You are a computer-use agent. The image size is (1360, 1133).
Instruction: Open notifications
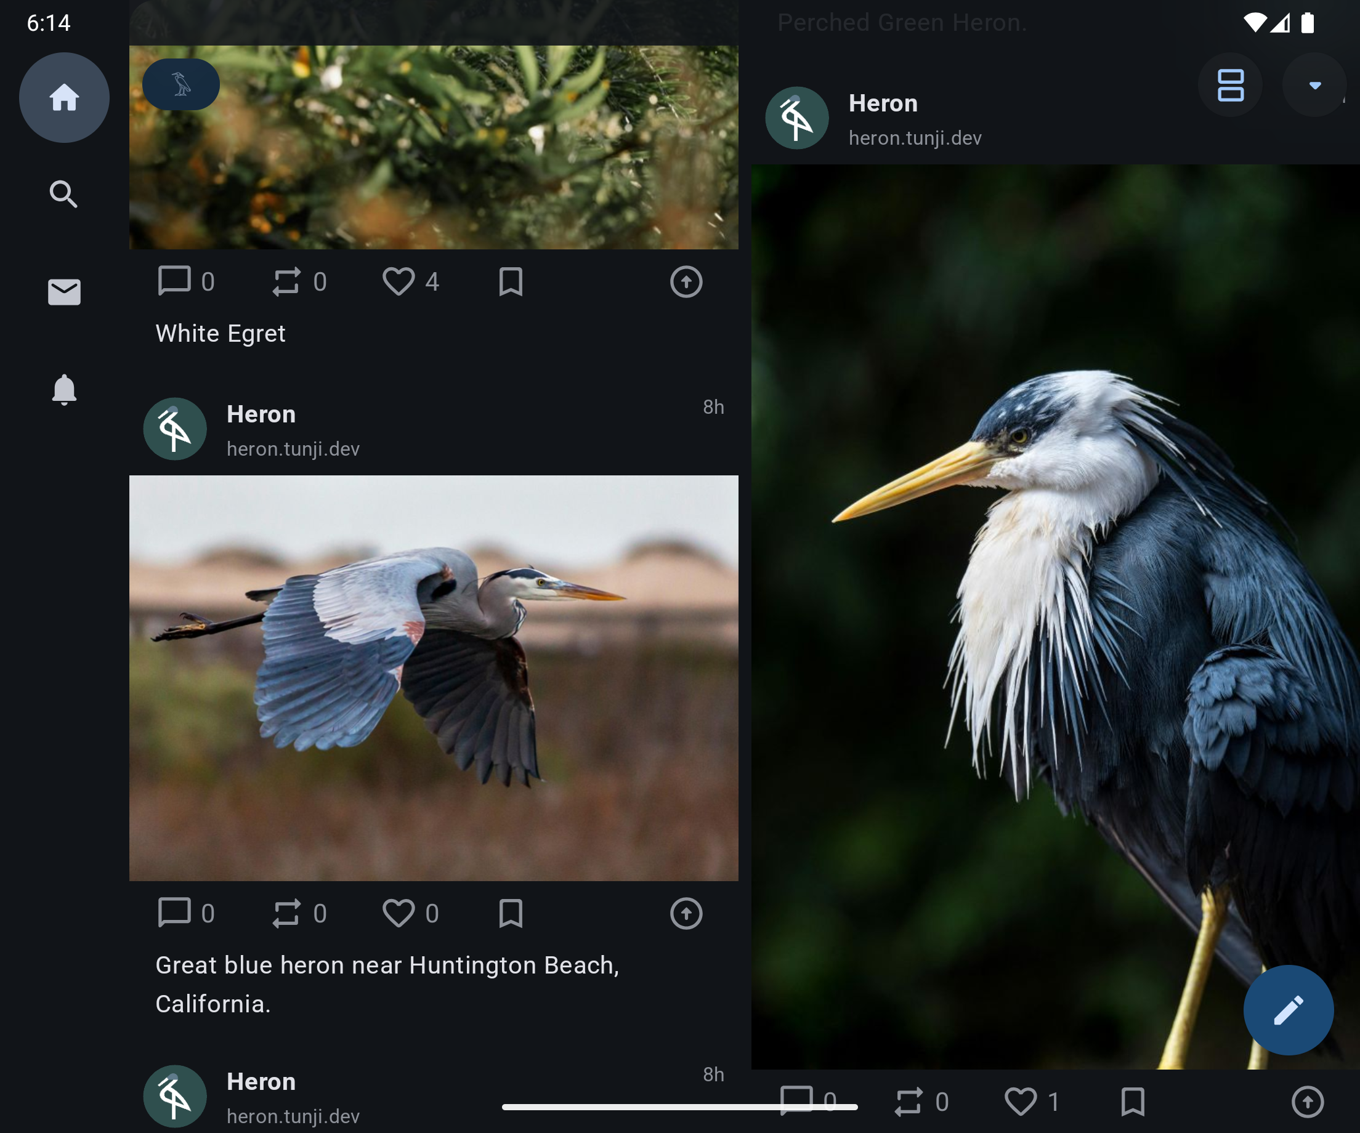(x=64, y=390)
